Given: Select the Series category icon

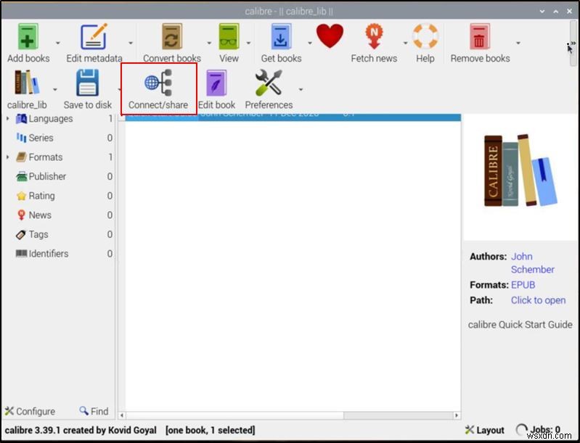Looking at the screenshot, I should (x=22, y=138).
